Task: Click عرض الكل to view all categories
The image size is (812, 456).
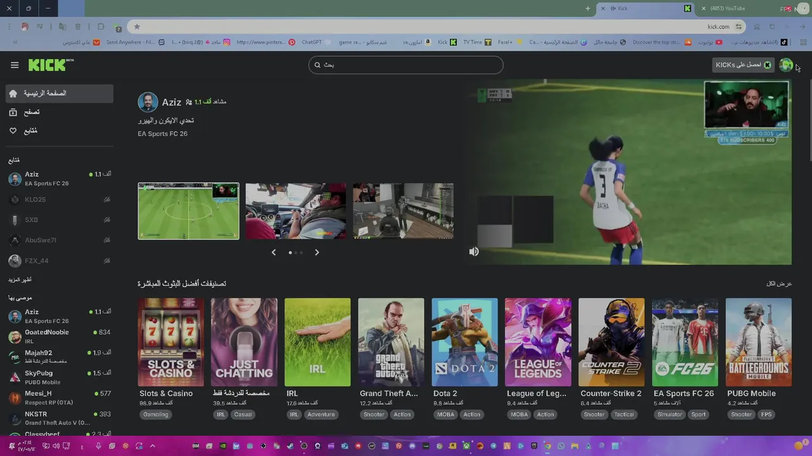Action: (779, 284)
